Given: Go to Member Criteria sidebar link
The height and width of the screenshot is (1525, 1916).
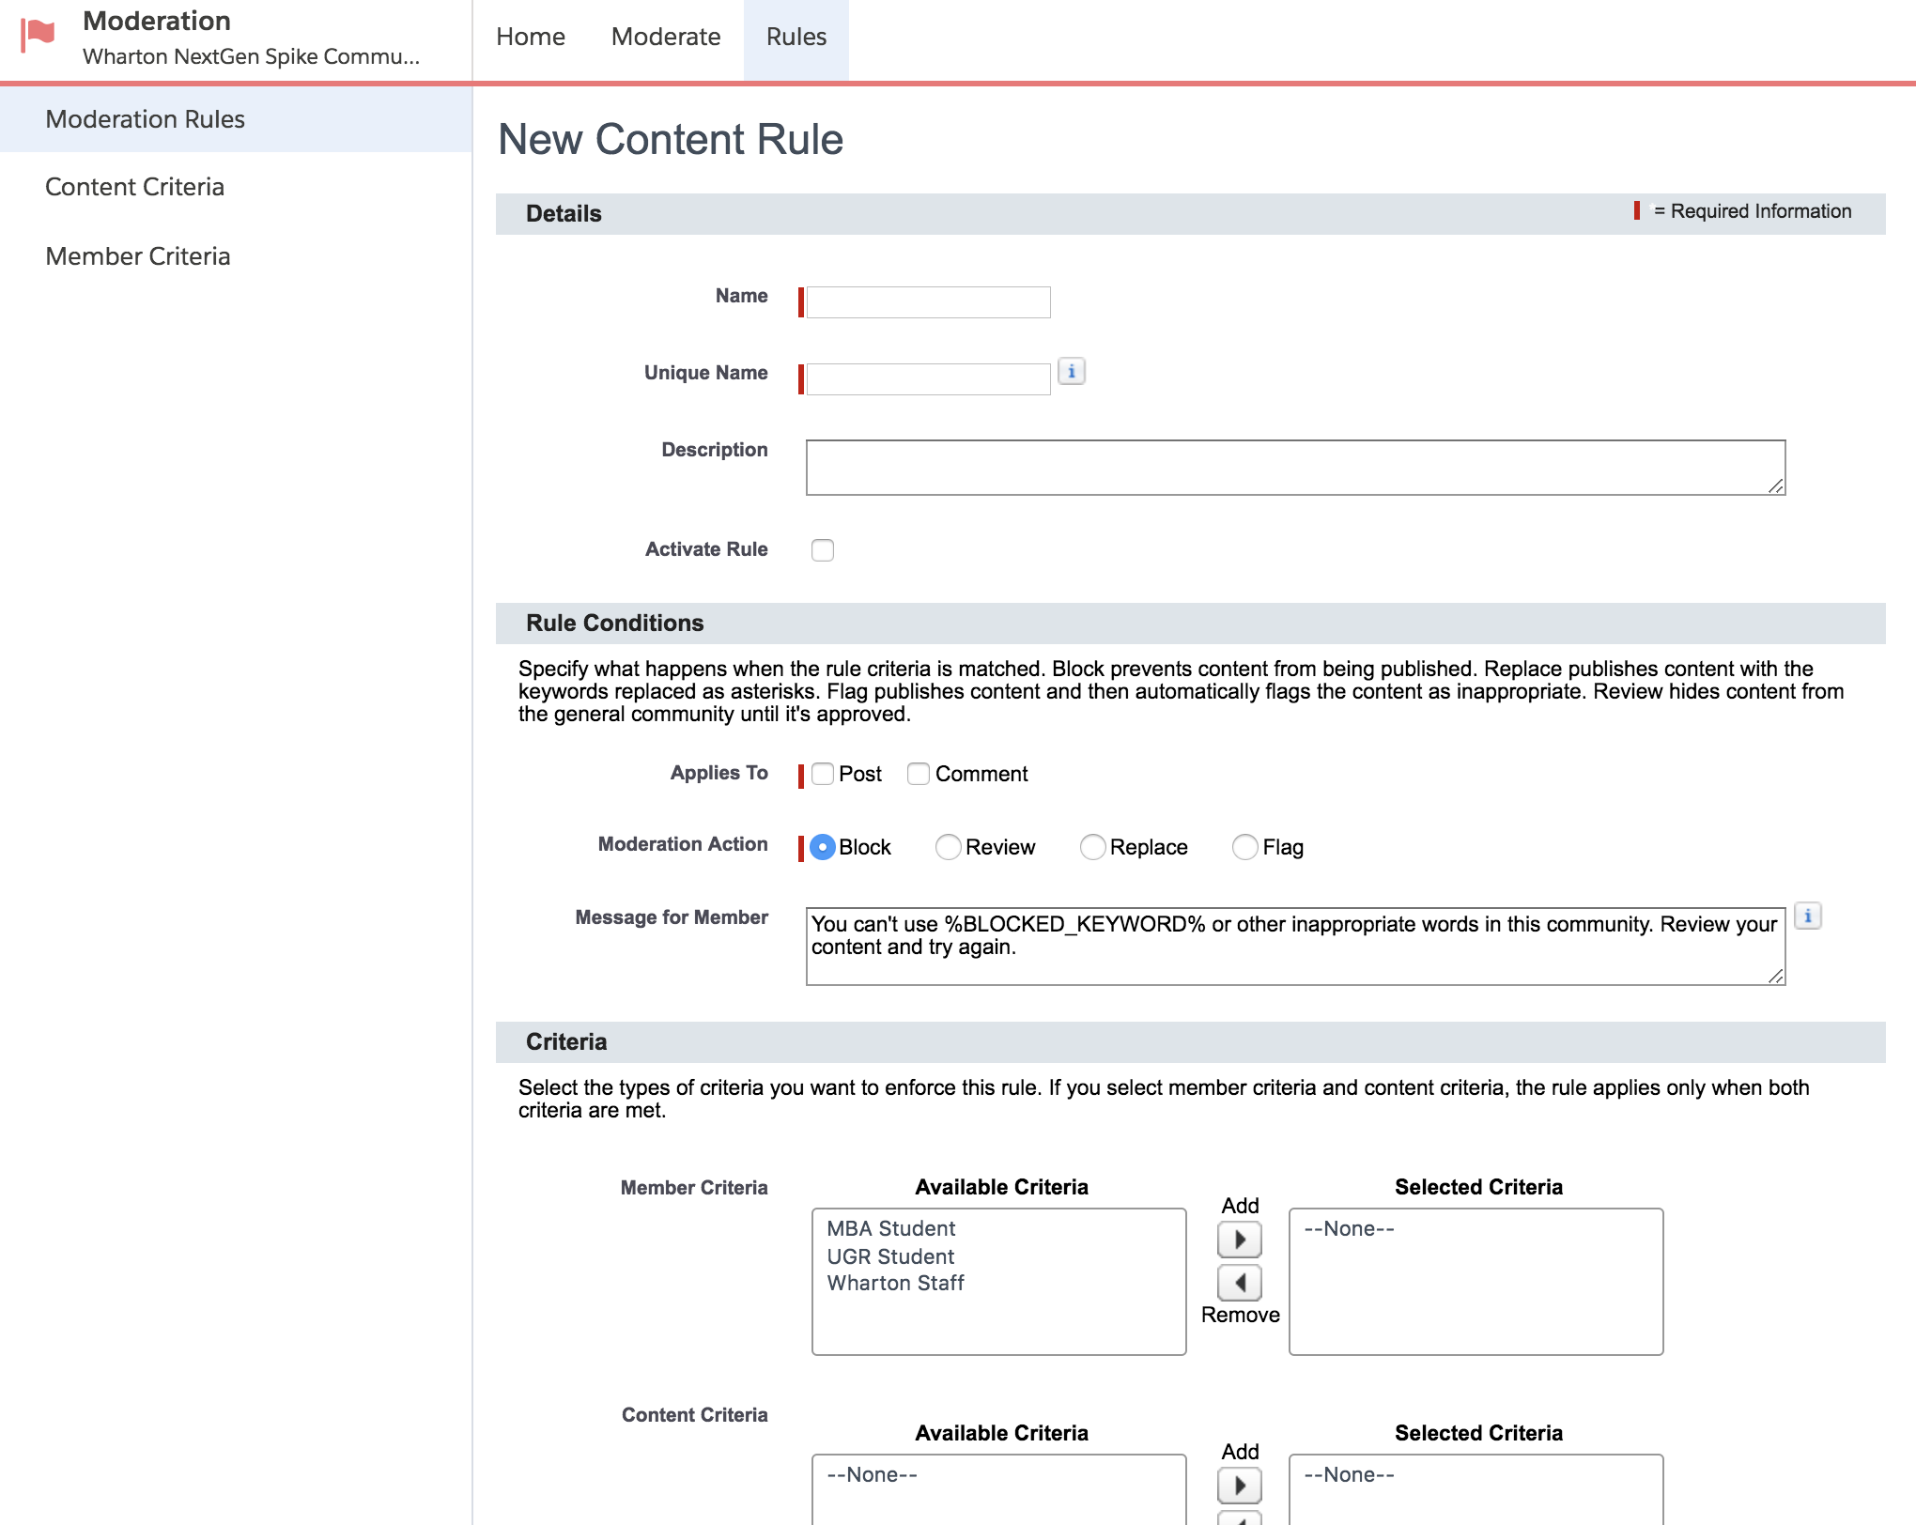Looking at the screenshot, I should pyautogui.click(x=137, y=256).
